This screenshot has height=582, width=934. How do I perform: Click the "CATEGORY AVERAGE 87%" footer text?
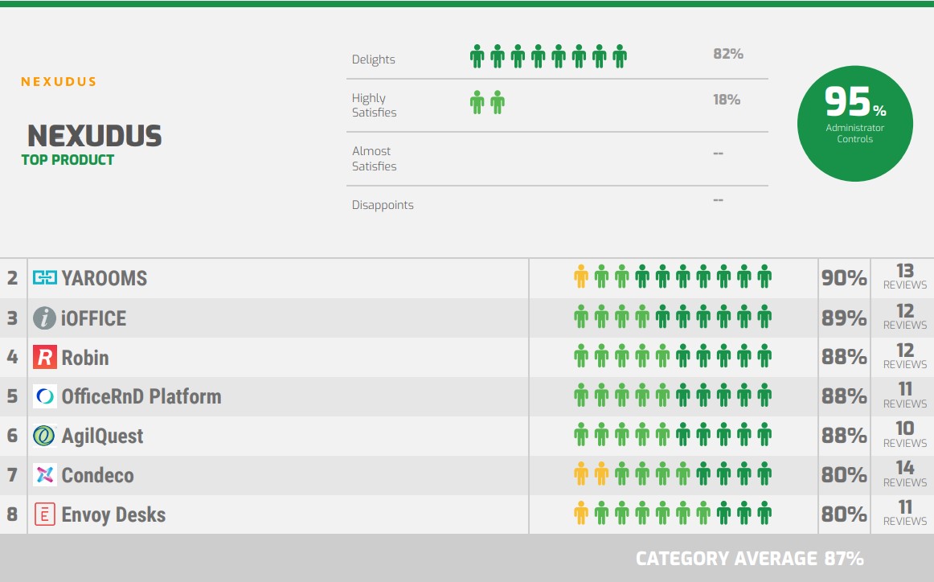[749, 558]
